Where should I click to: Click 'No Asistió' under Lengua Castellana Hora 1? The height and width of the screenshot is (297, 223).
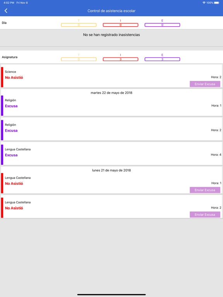pyautogui.click(x=14, y=183)
